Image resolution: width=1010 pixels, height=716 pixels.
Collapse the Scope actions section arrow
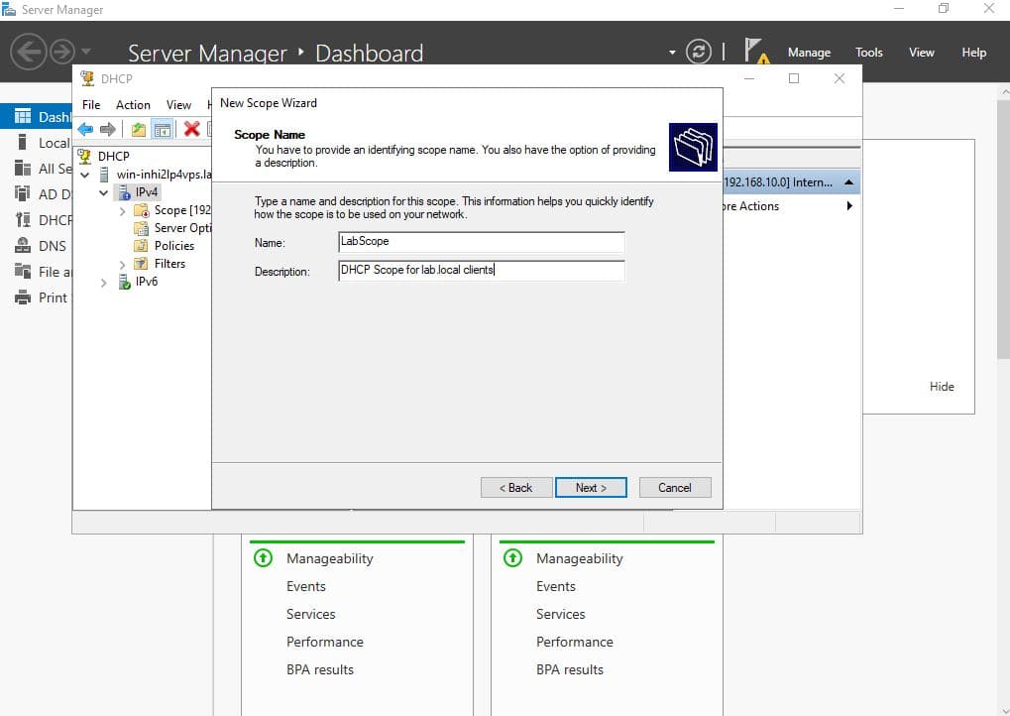[848, 182]
